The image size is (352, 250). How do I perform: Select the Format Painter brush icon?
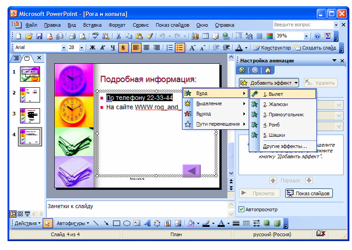(150, 36)
